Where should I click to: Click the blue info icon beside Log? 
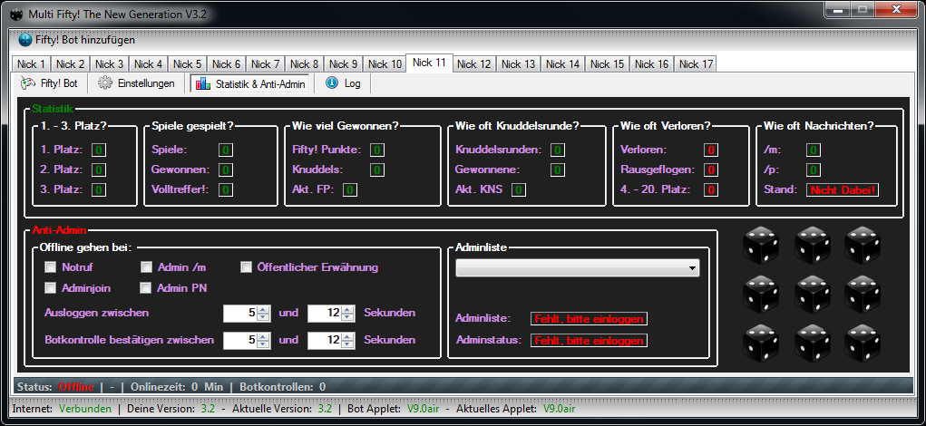point(332,83)
